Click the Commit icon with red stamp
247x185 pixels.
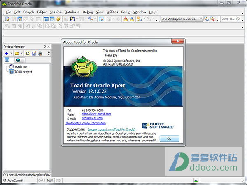[126, 19]
